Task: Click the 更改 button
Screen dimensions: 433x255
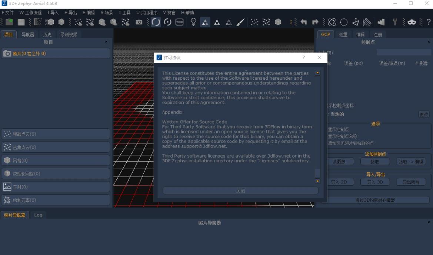Action: (x=424, y=115)
